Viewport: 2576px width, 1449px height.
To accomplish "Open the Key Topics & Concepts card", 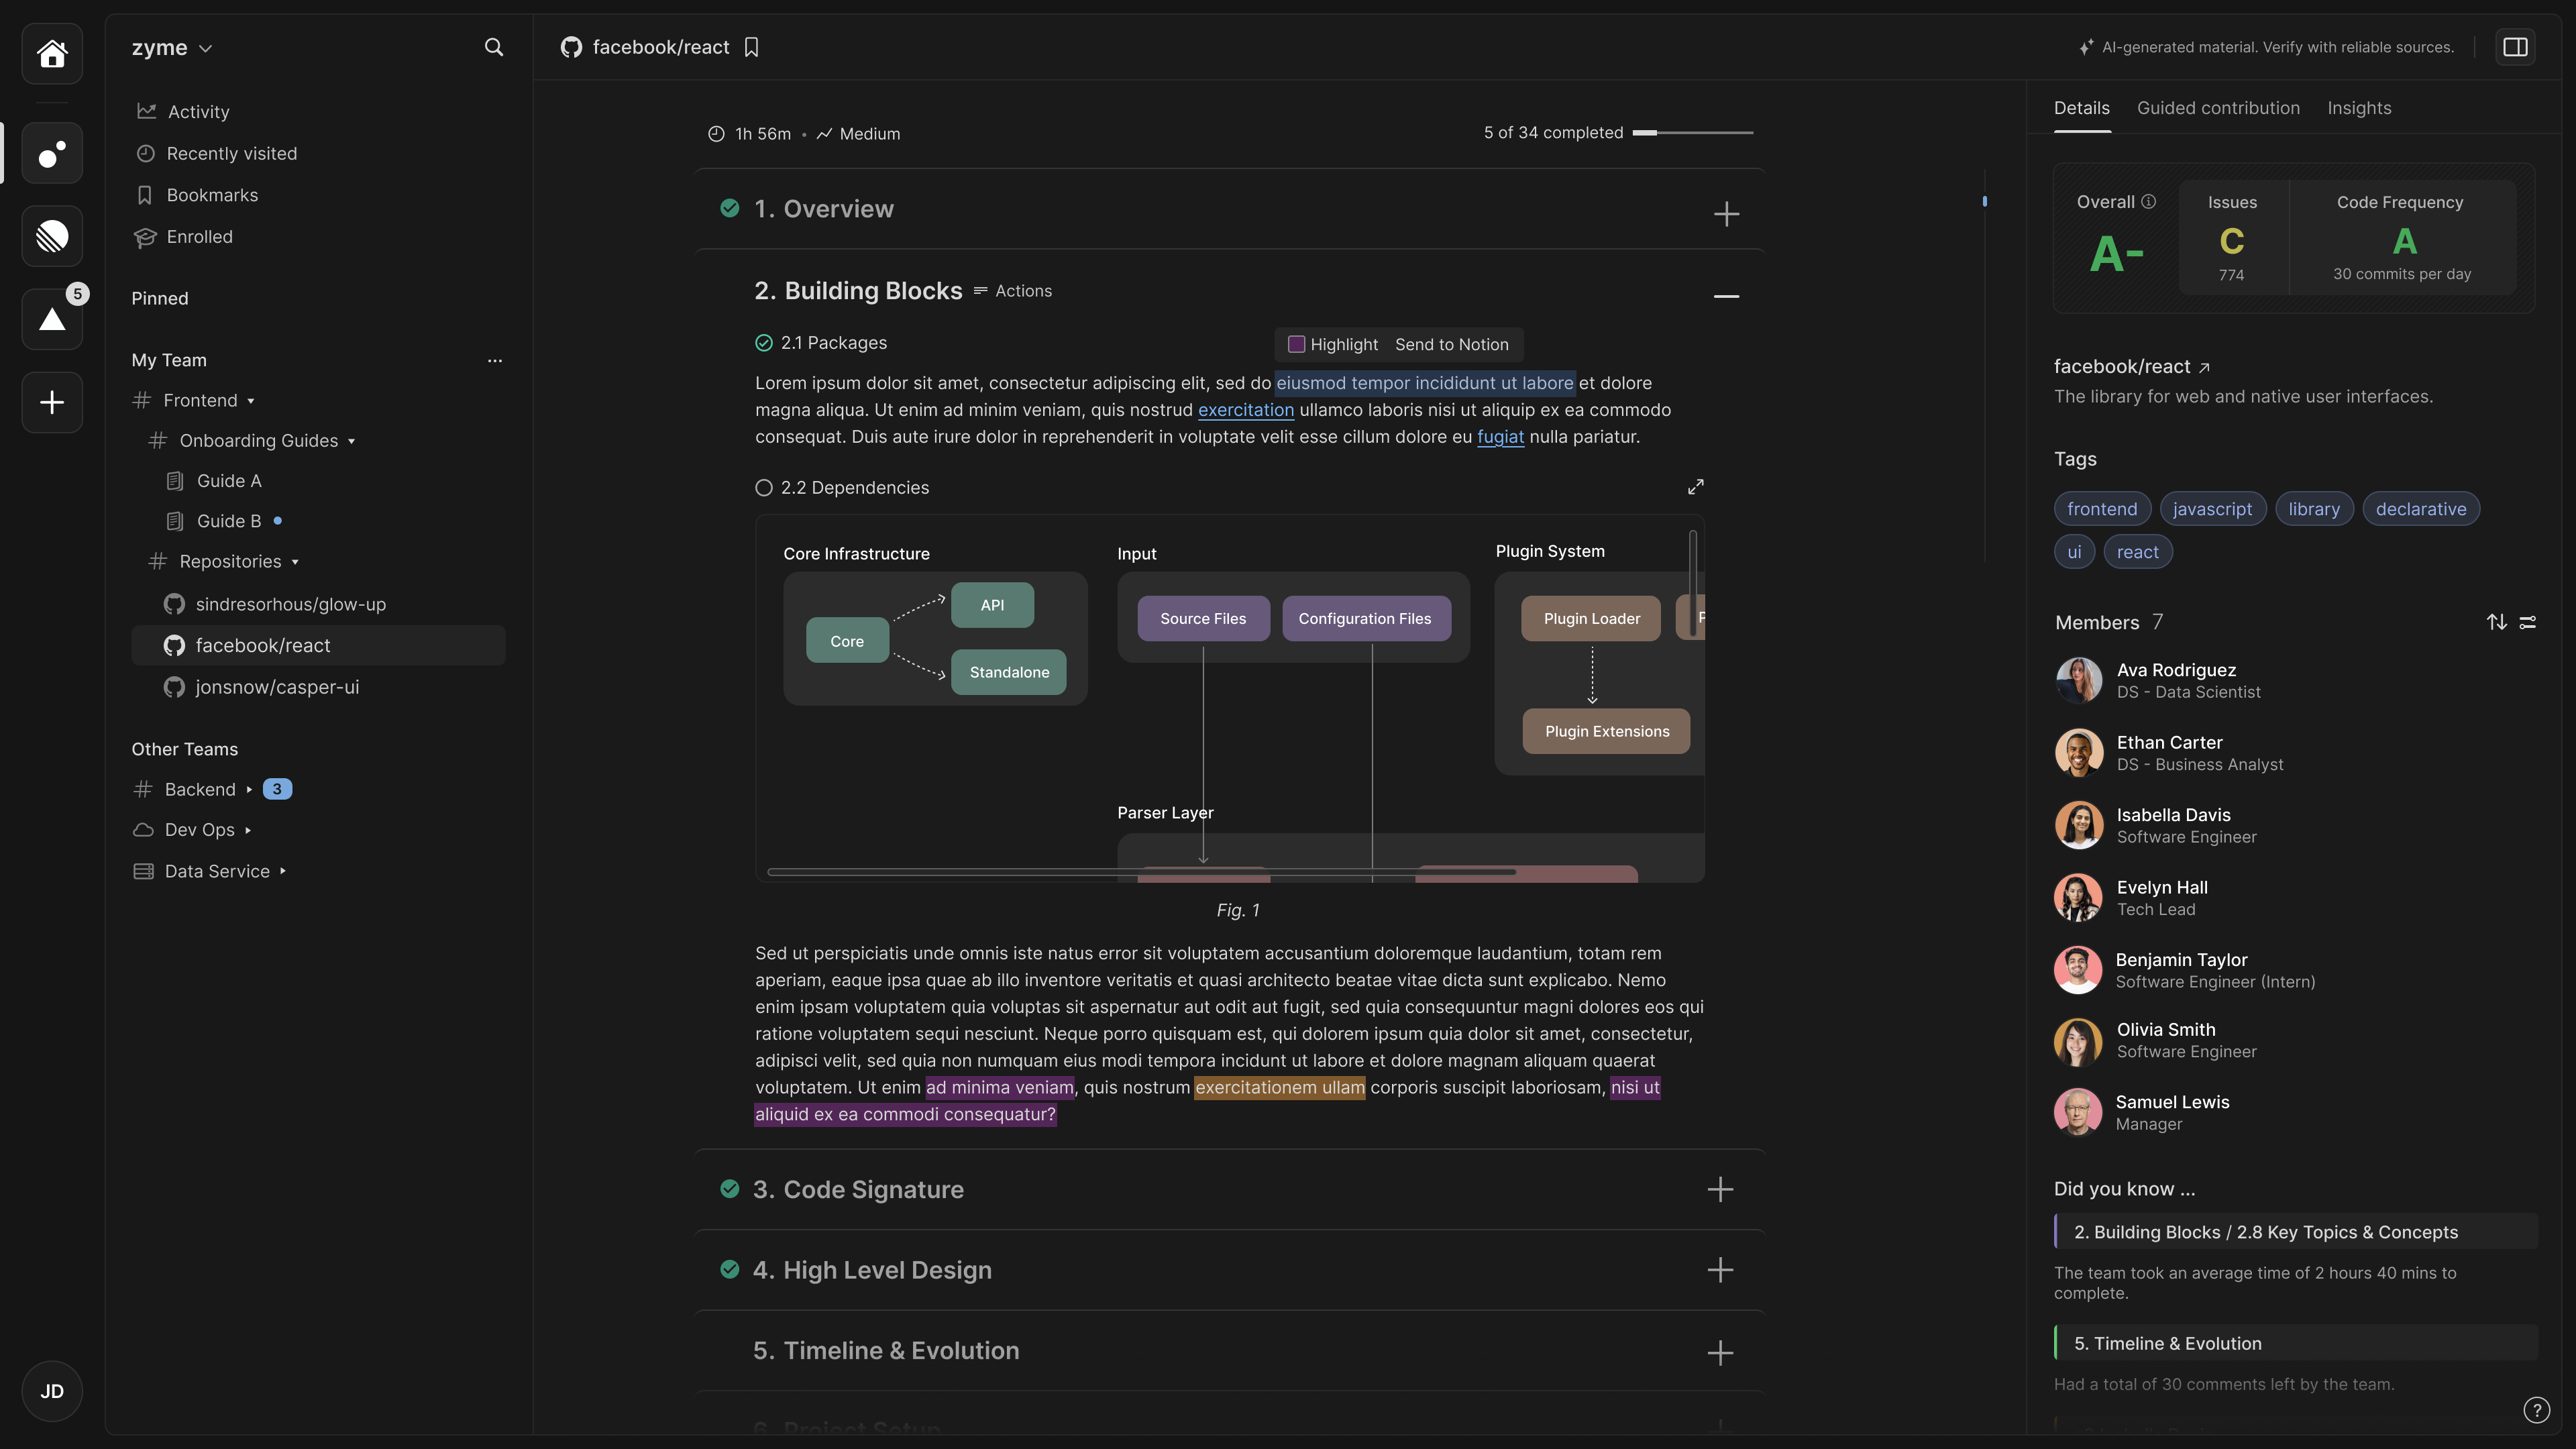I will pyautogui.click(x=2295, y=1232).
